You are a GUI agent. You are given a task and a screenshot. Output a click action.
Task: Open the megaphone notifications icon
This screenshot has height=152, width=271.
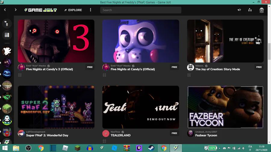(239, 10)
